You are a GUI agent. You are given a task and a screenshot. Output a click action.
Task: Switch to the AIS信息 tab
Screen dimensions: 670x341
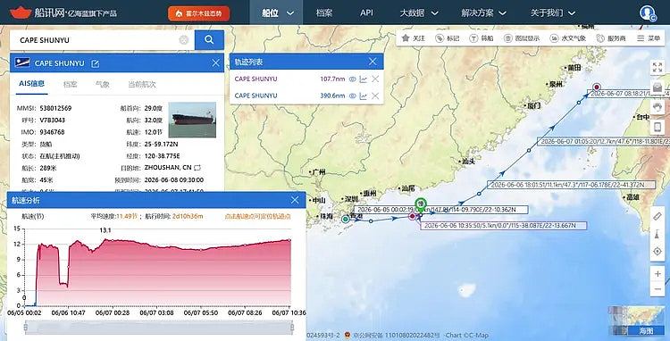pos(32,84)
